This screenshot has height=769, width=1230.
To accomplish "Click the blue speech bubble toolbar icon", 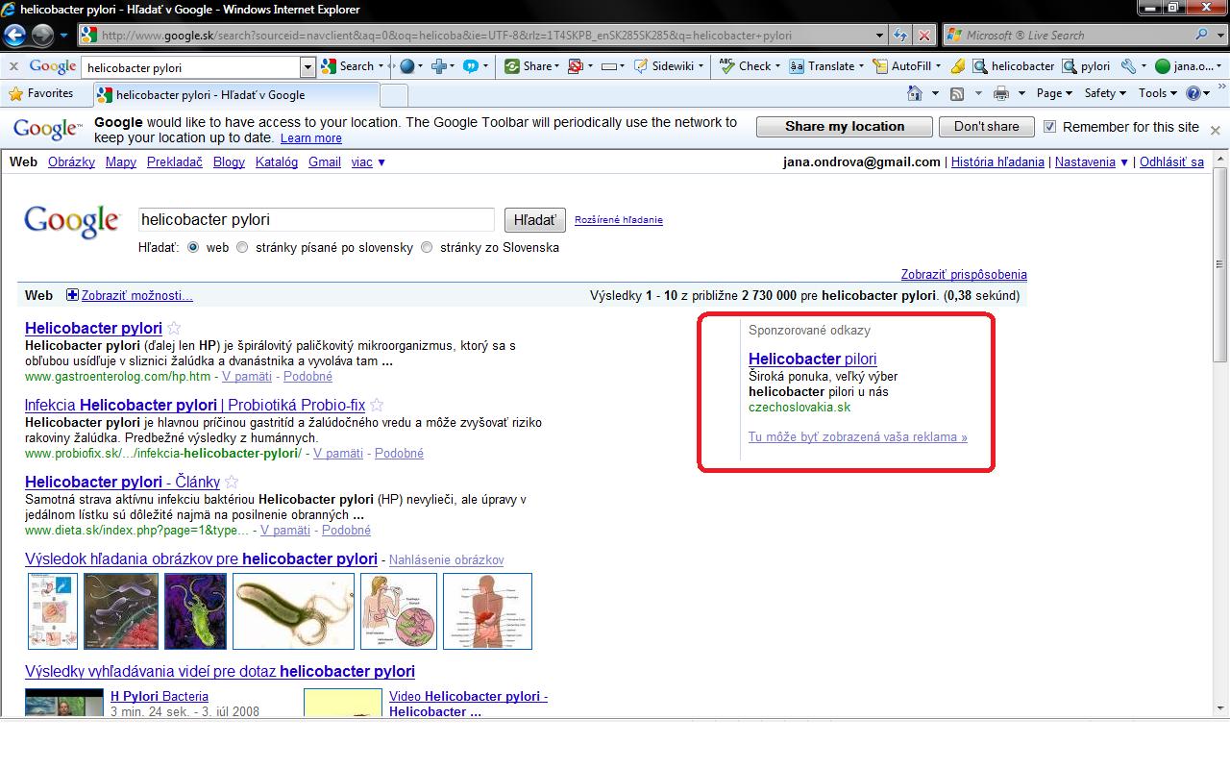I will coord(471,66).
